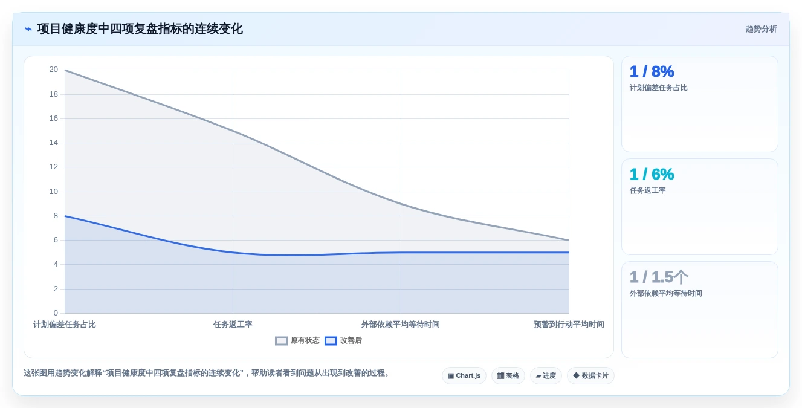Click the y-axis value 20
The width and height of the screenshot is (802, 408).
(54, 70)
